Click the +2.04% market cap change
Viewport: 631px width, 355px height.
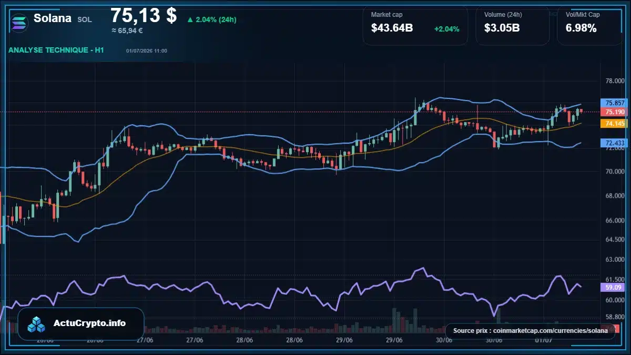click(x=447, y=29)
